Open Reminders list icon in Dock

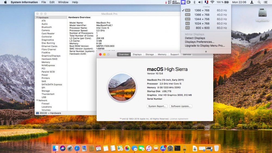pos(113,148)
